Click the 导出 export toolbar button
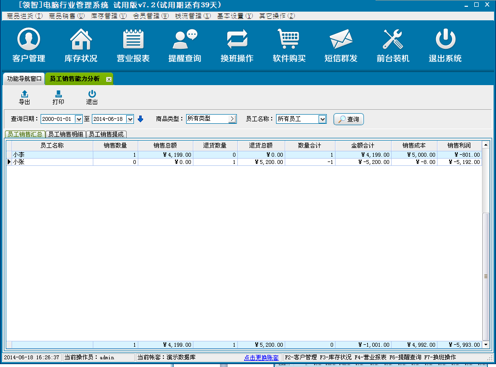The width and height of the screenshot is (496, 367). pyautogui.click(x=25, y=97)
